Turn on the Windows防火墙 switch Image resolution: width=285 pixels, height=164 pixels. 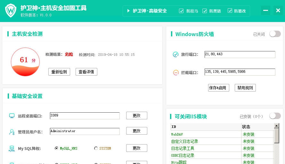pyautogui.click(x=275, y=34)
